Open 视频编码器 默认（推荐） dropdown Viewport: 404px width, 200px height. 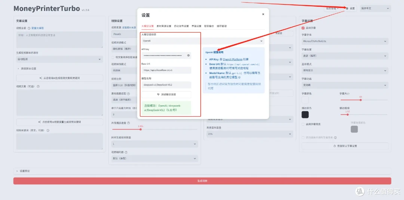[x=154, y=158]
